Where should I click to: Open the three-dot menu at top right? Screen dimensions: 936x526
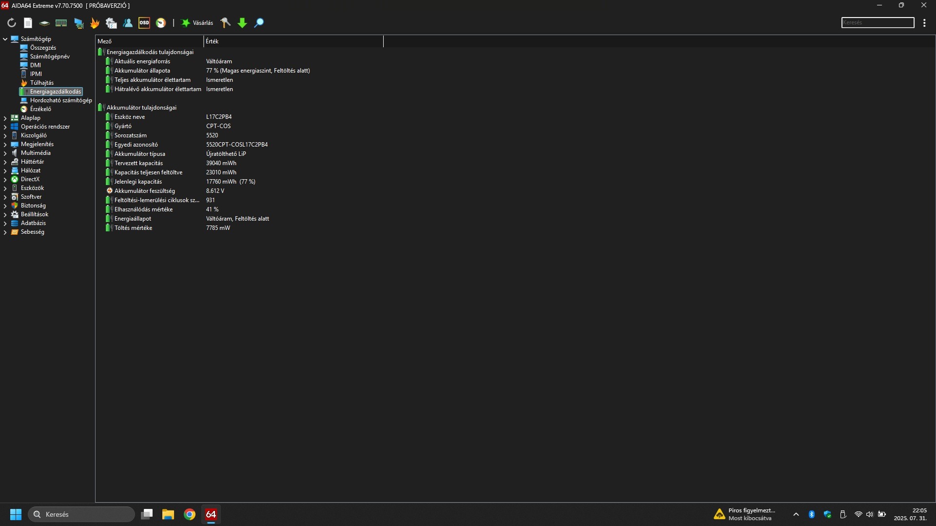(924, 23)
